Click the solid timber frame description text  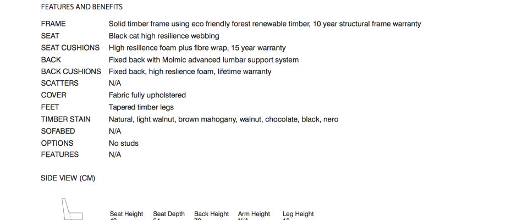(x=265, y=24)
